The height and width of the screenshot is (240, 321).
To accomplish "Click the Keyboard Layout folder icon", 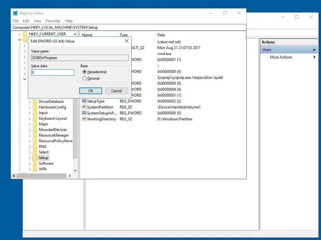I will 35,118.
